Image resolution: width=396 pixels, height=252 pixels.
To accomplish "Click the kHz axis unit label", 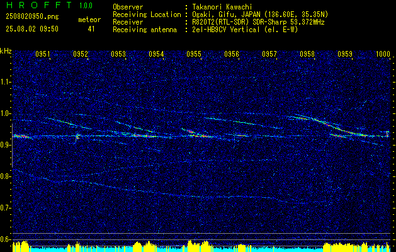I will [6, 51].
